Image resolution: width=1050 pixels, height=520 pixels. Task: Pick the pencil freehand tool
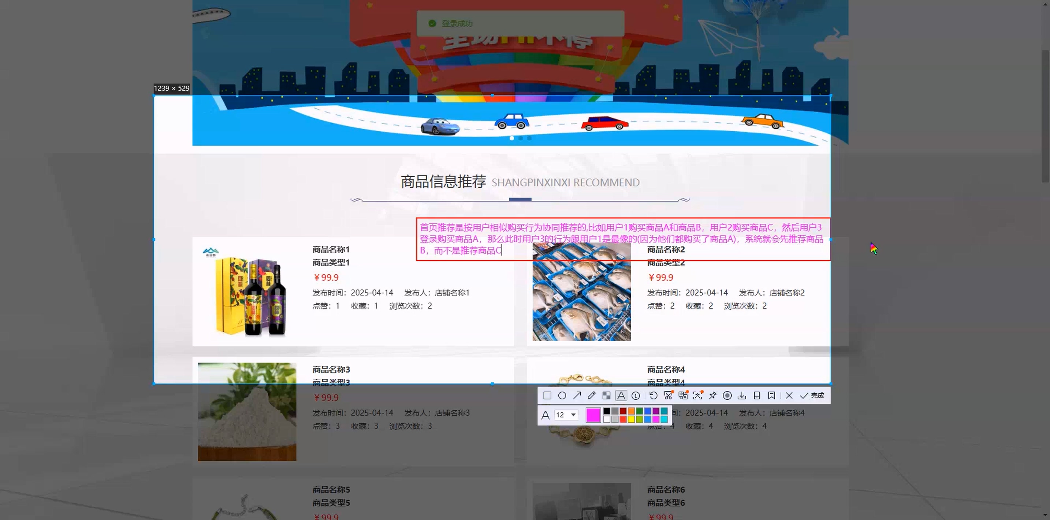click(x=591, y=395)
